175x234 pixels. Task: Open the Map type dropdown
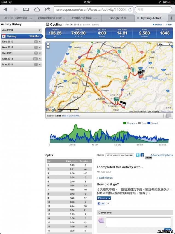[165, 44]
